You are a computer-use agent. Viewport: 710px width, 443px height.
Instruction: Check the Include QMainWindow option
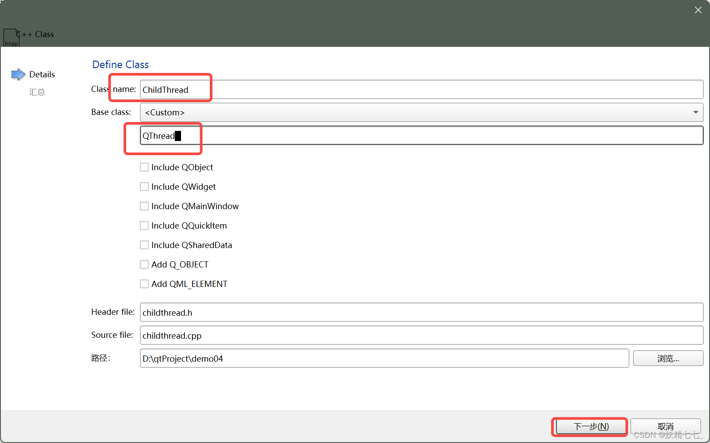click(144, 206)
